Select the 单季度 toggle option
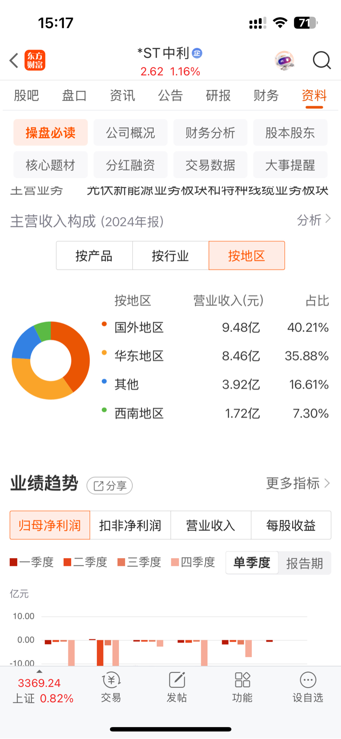The width and height of the screenshot is (341, 739). 252,563
